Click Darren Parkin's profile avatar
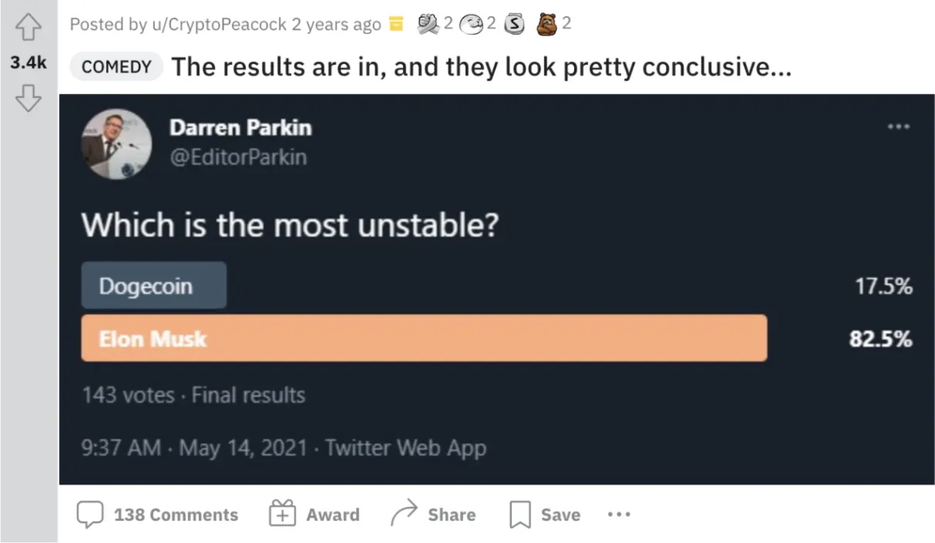The width and height of the screenshot is (935, 543). [x=117, y=144]
